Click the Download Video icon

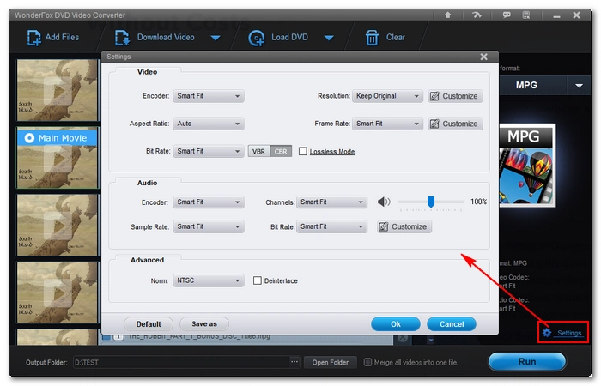coord(122,38)
